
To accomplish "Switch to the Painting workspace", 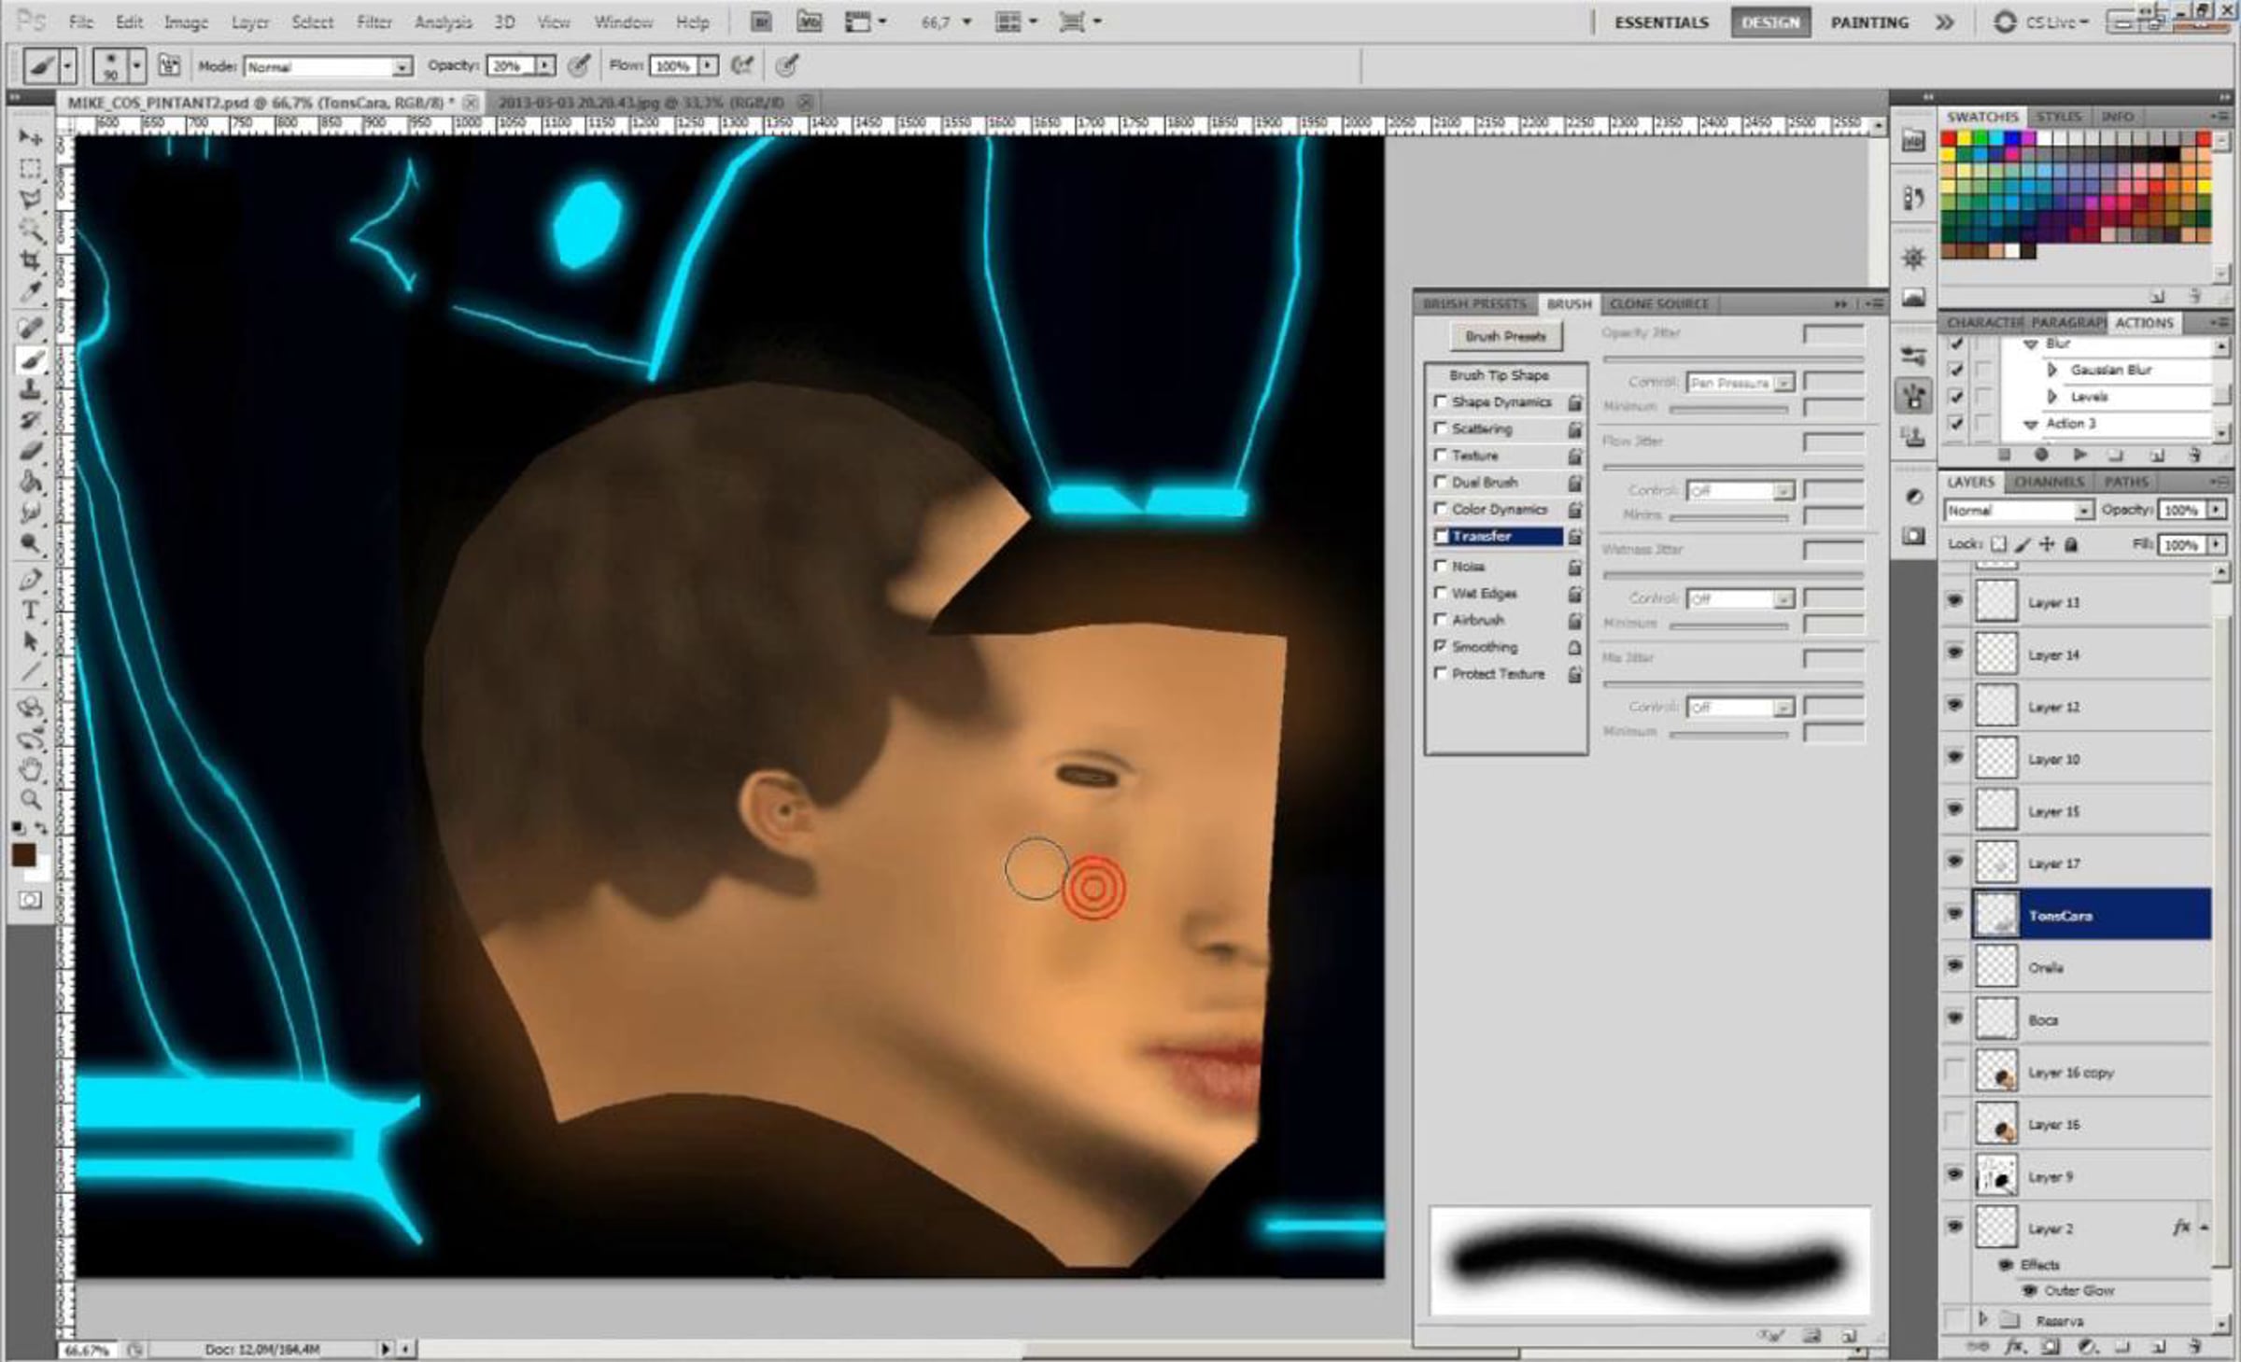I will click(1868, 22).
